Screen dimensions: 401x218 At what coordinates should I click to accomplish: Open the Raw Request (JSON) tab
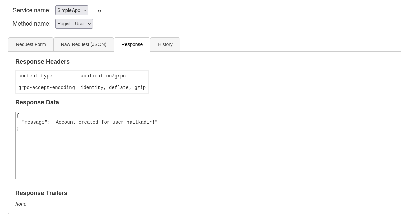pos(84,44)
